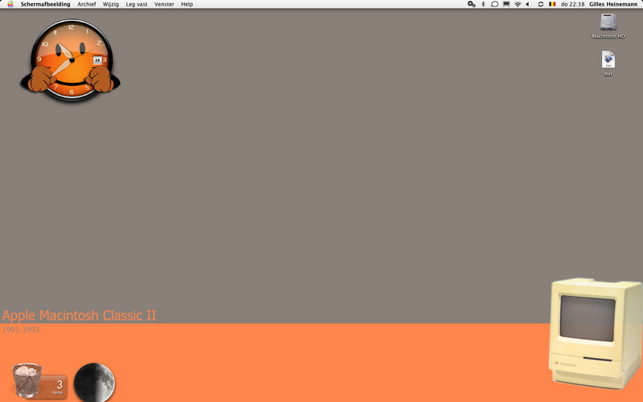This screenshot has width=643, height=402.
Task: Click the menu bar clock do 22:38
Action: [572, 4]
